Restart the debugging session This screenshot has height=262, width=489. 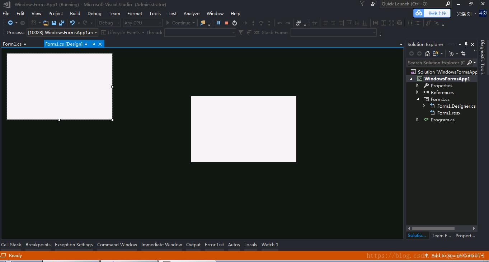[235, 23]
